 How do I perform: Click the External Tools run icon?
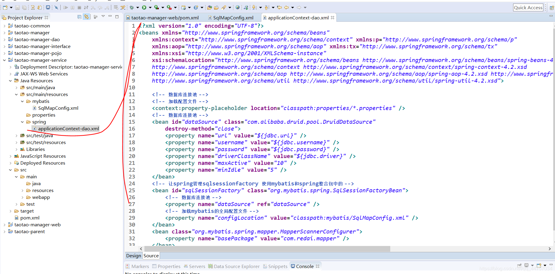pos(169,7)
